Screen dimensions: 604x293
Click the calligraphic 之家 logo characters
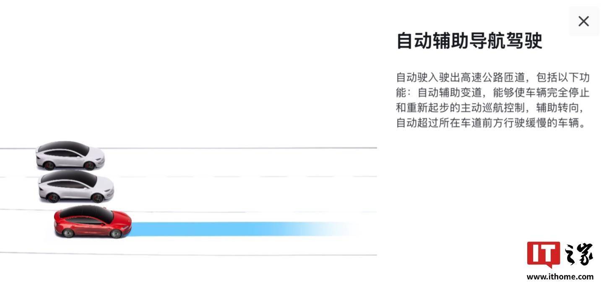[x=579, y=254]
